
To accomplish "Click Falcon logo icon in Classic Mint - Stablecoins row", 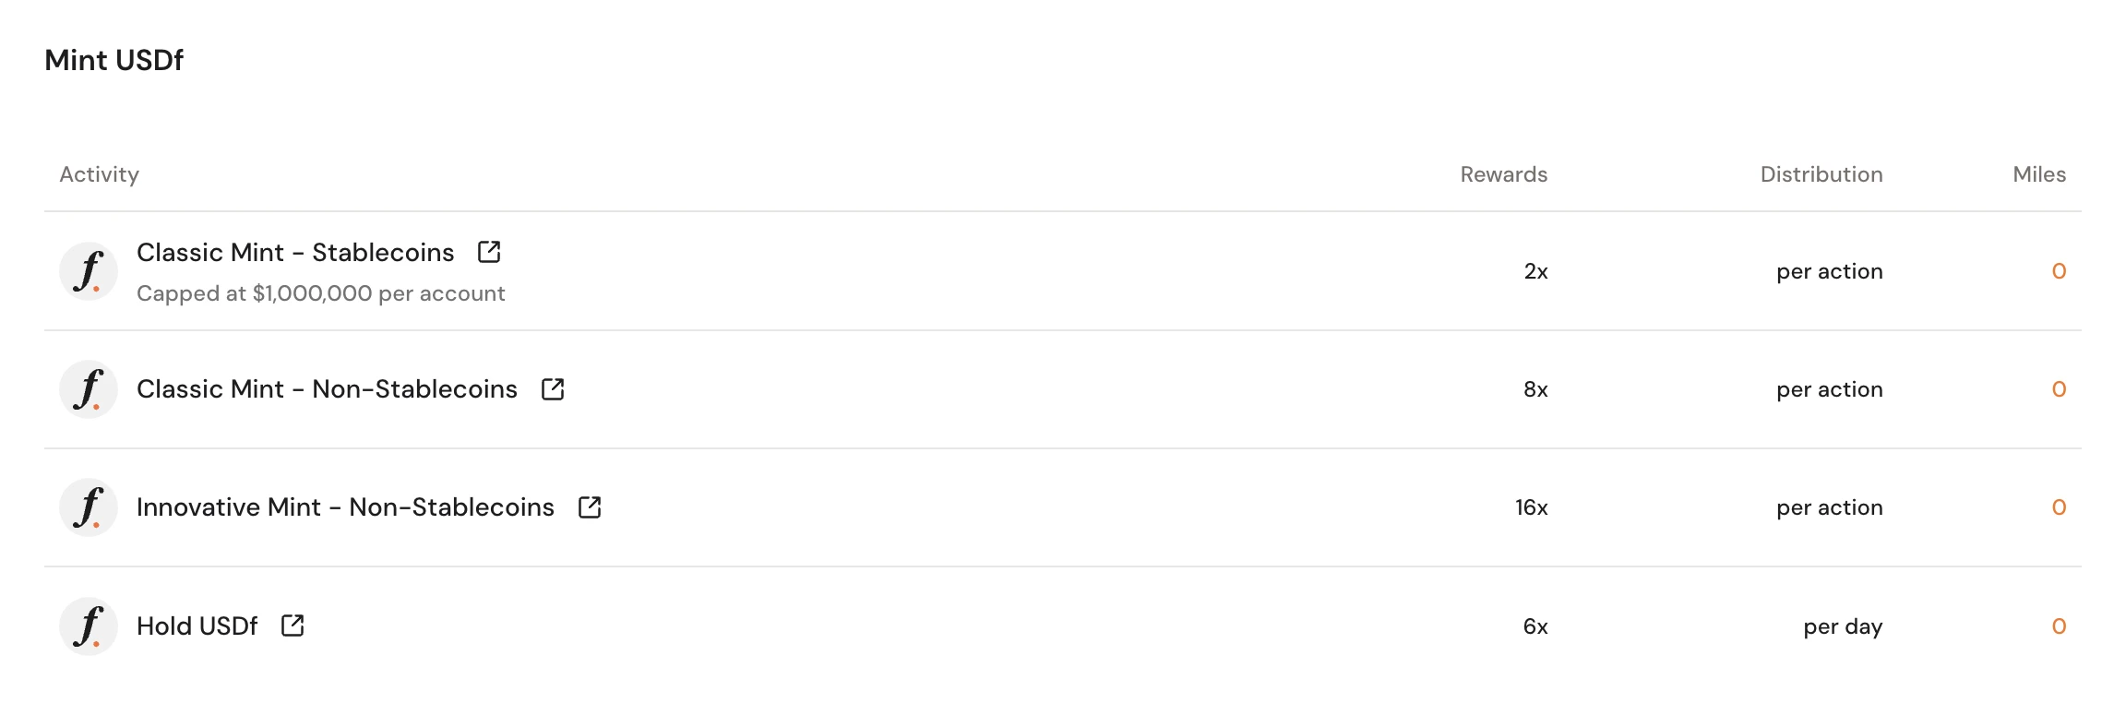I will pyautogui.click(x=89, y=271).
